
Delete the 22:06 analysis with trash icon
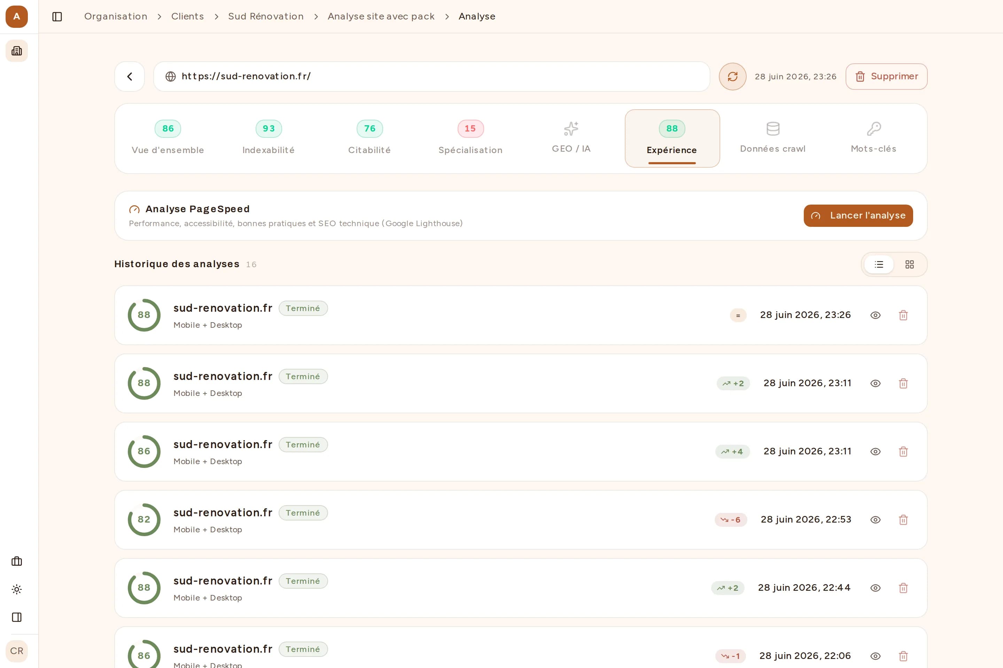tap(903, 656)
